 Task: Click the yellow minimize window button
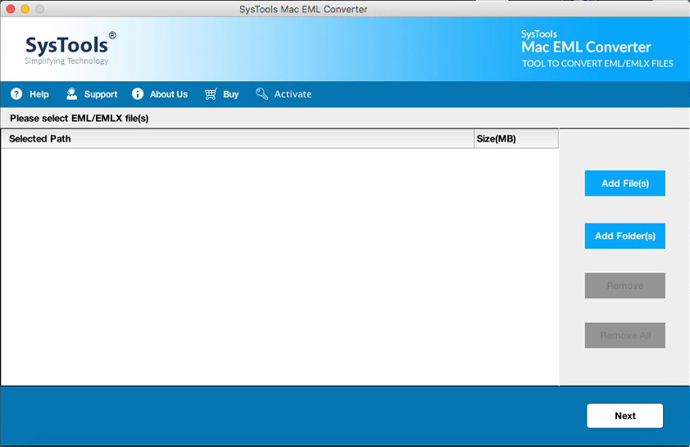click(x=25, y=9)
